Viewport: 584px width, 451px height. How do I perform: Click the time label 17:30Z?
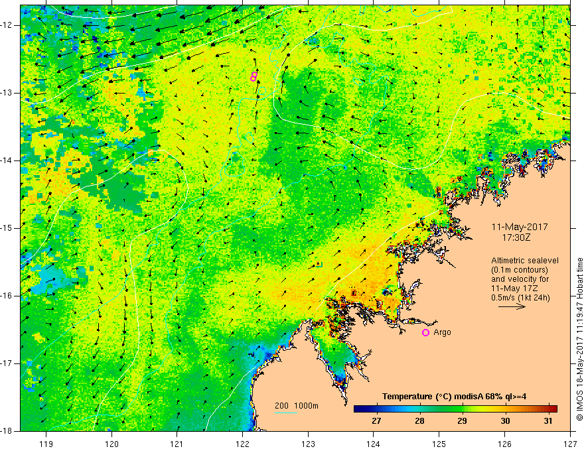[516, 237]
